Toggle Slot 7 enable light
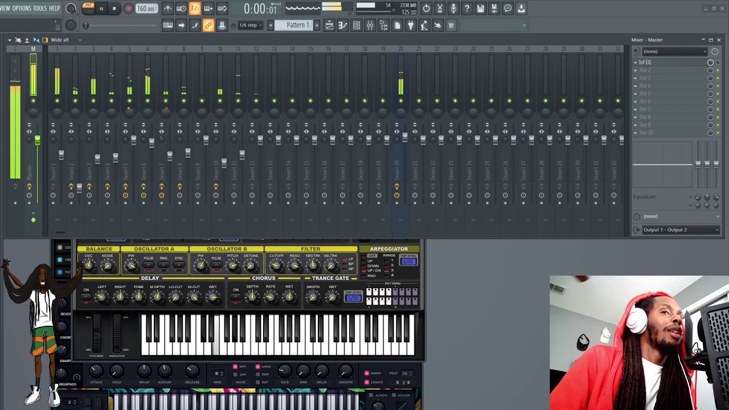 pos(718,109)
